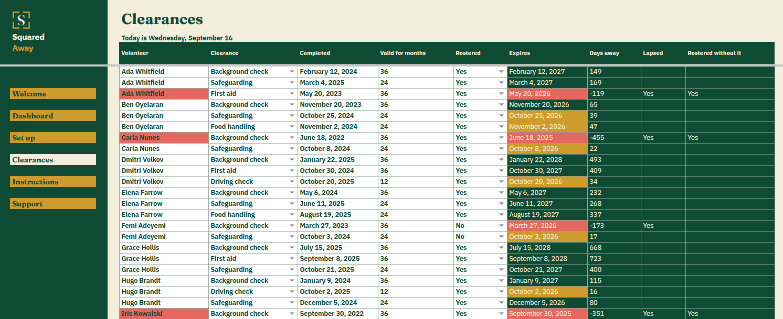The width and height of the screenshot is (783, 319).
Task: Go to the Dashboard page
Action: [53, 116]
